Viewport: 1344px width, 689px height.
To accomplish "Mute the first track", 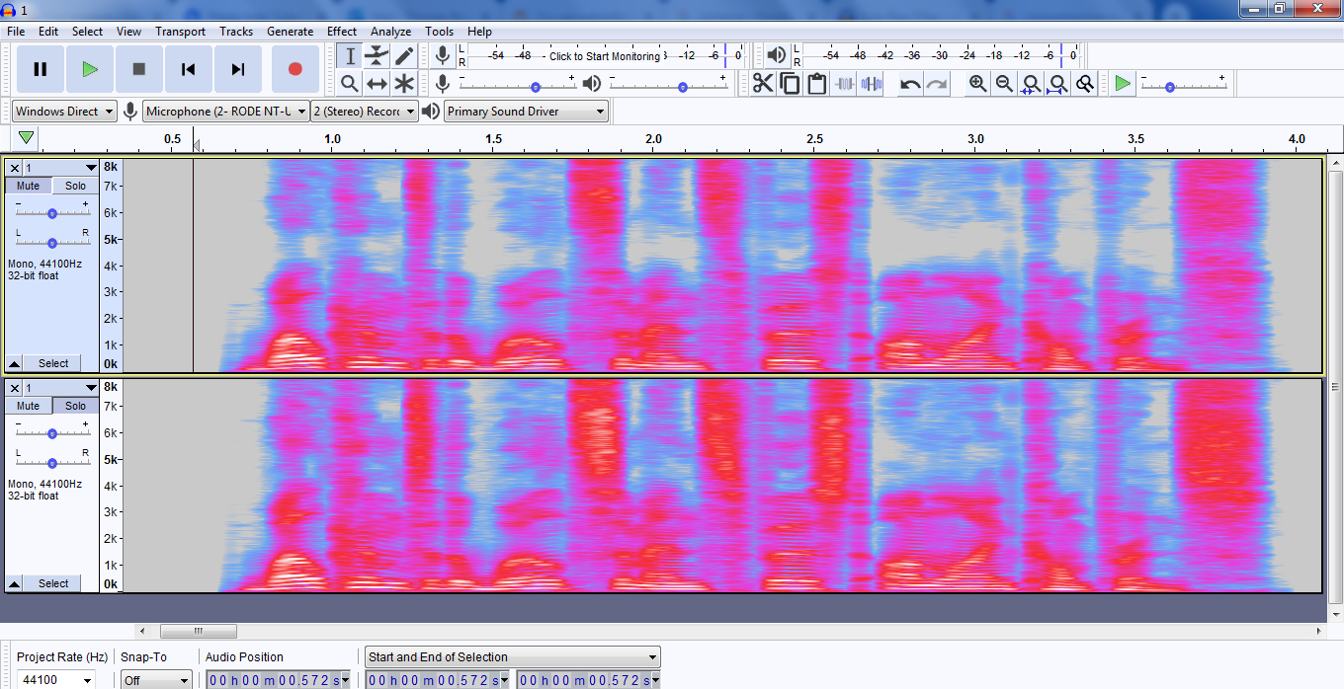I will point(29,186).
